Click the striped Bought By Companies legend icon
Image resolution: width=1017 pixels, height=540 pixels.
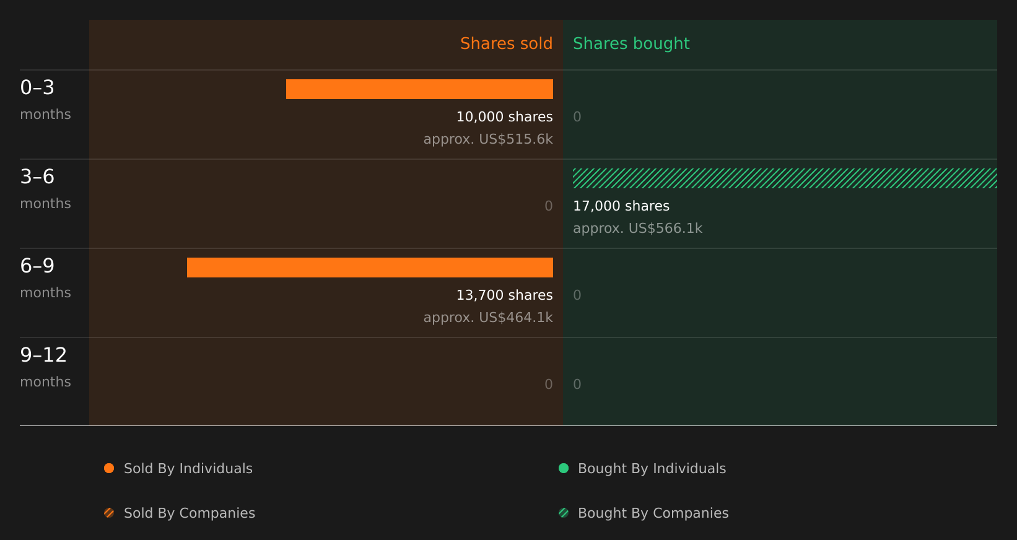(564, 513)
